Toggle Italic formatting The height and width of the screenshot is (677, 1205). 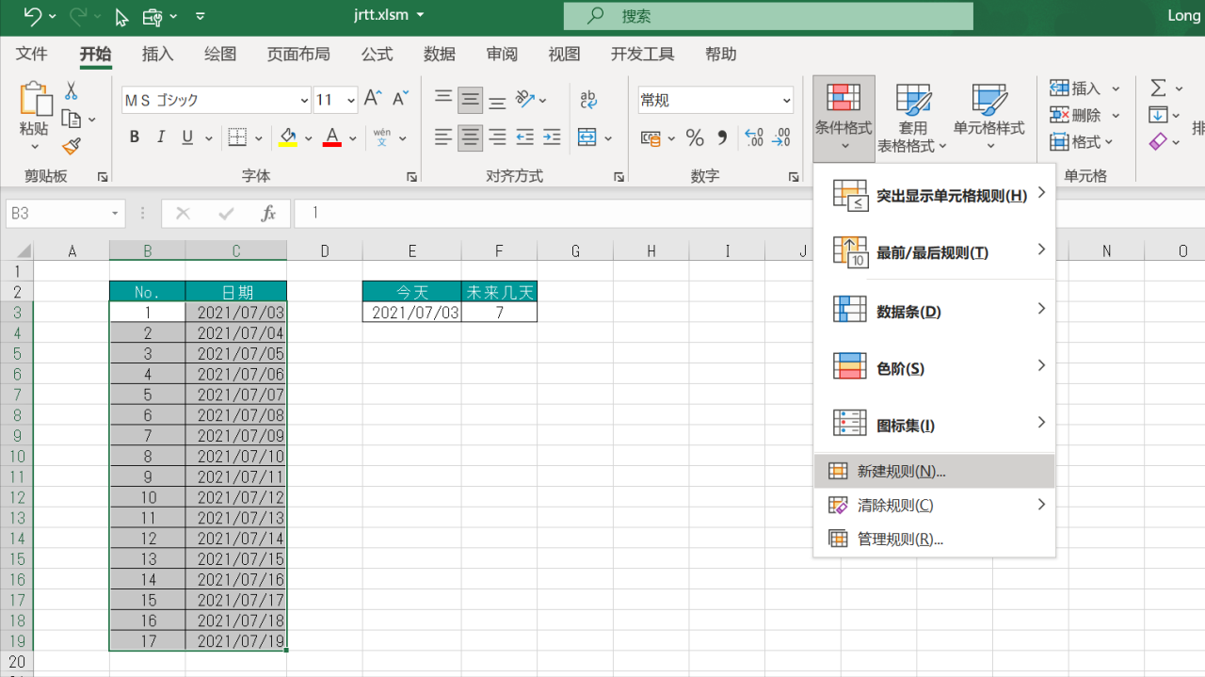pyautogui.click(x=161, y=137)
